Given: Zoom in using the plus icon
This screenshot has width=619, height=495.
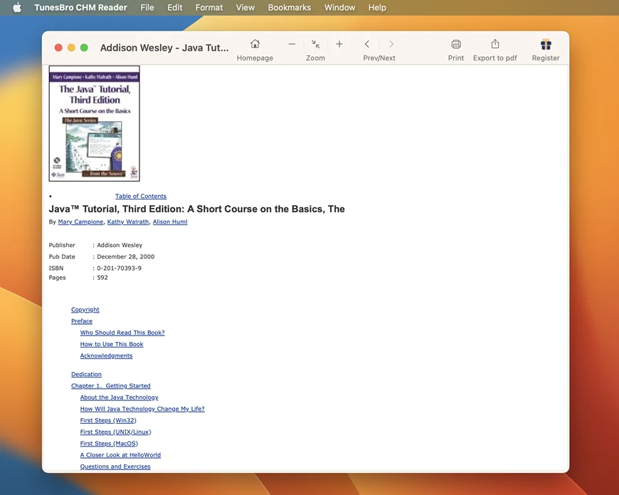Looking at the screenshot, I should point(339,44).
